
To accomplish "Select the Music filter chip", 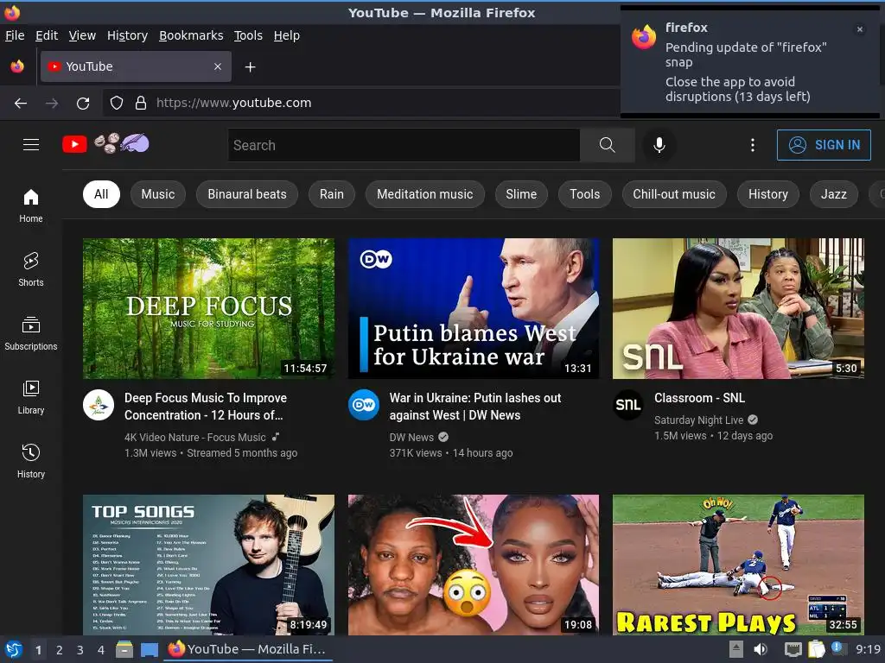I will [x=158, y=194].
